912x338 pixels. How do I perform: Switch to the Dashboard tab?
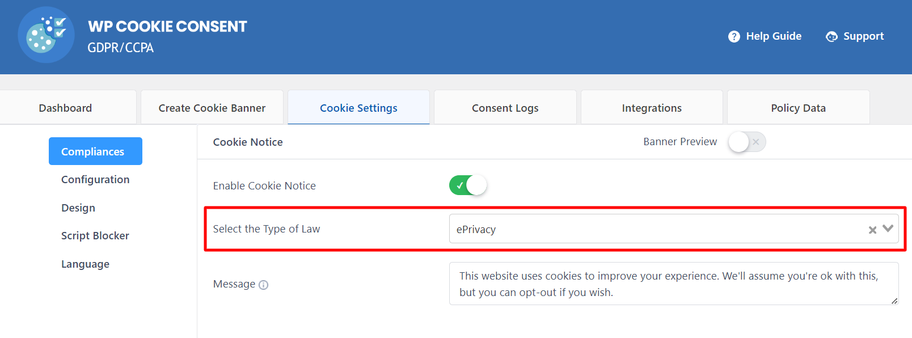[x=65, y=108]
